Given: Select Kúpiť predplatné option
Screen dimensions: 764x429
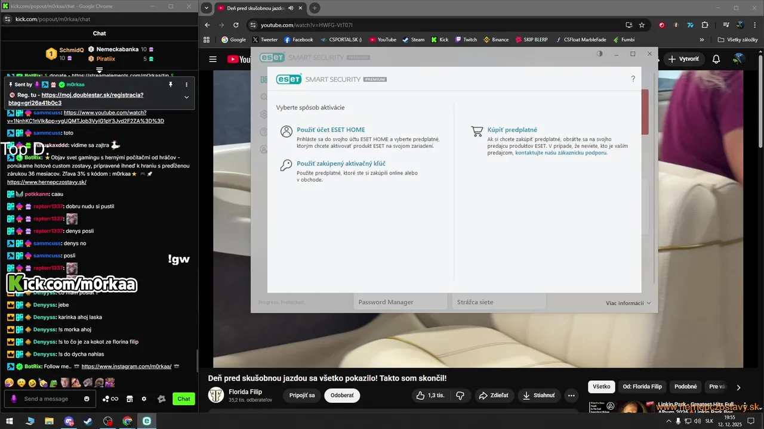Looking at the screenshot, I should [x=512, y=130].
